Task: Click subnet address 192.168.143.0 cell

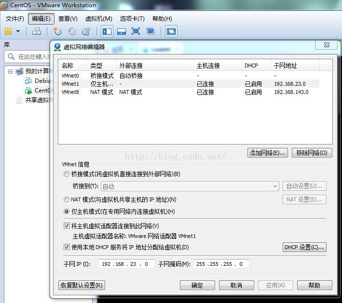Action: [x=291, y=92]
